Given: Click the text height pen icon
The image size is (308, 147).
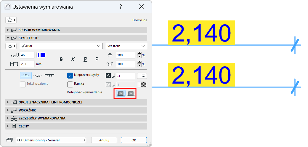Looking at the screenshot, I should (15, 55).
